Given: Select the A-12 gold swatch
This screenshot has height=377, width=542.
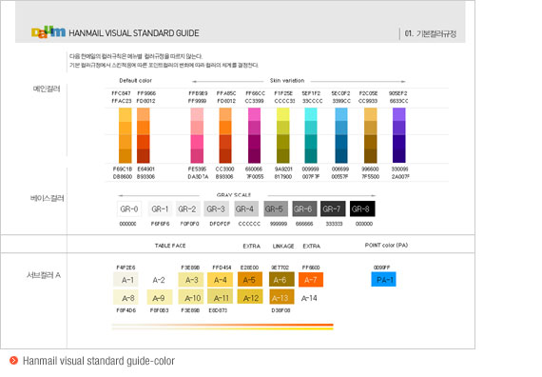Looking at the screenshot, I should click(250, 297).
